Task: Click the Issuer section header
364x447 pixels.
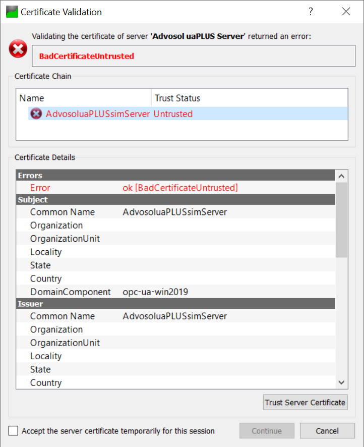Action: point(175,304)
